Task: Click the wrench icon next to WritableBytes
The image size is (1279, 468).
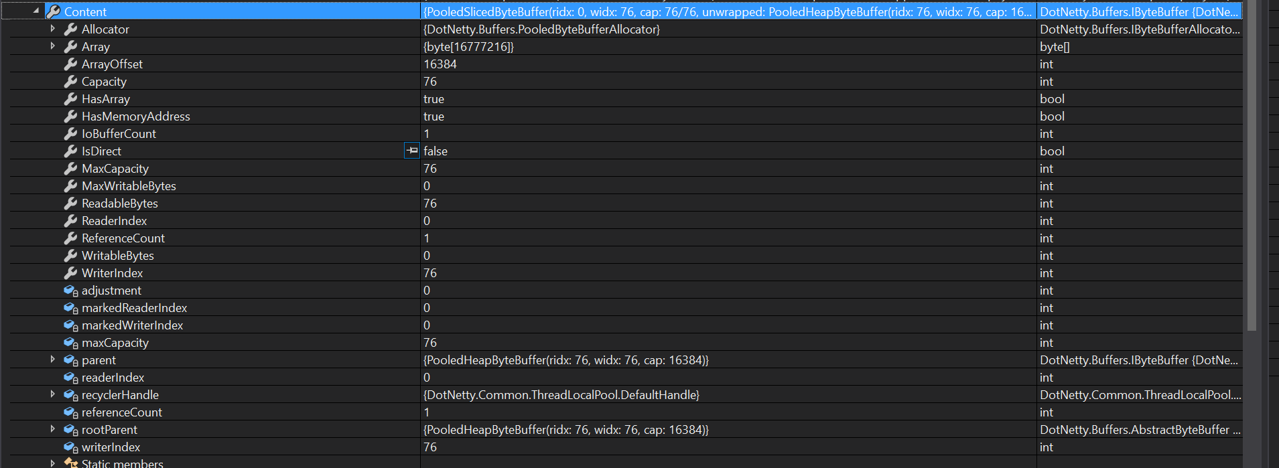Action: pos(71,255)
